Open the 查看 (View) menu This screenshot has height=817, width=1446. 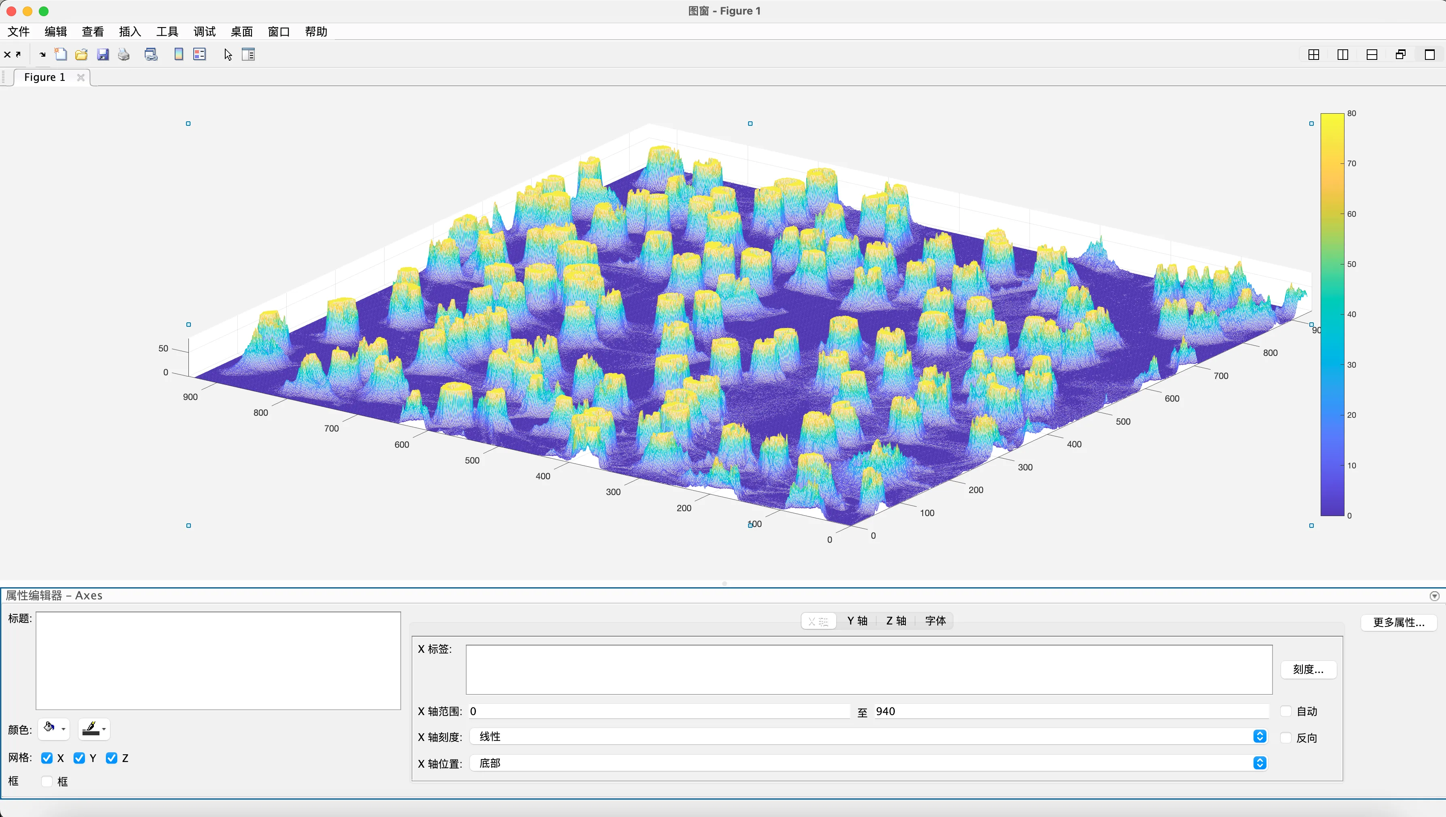[93, 32]
